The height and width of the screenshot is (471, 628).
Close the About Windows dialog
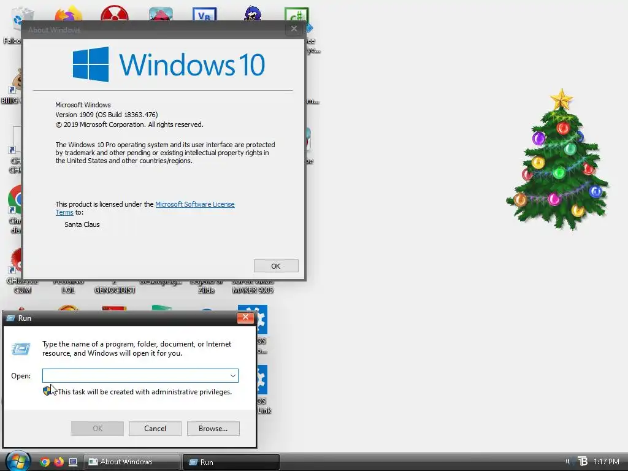294,28
